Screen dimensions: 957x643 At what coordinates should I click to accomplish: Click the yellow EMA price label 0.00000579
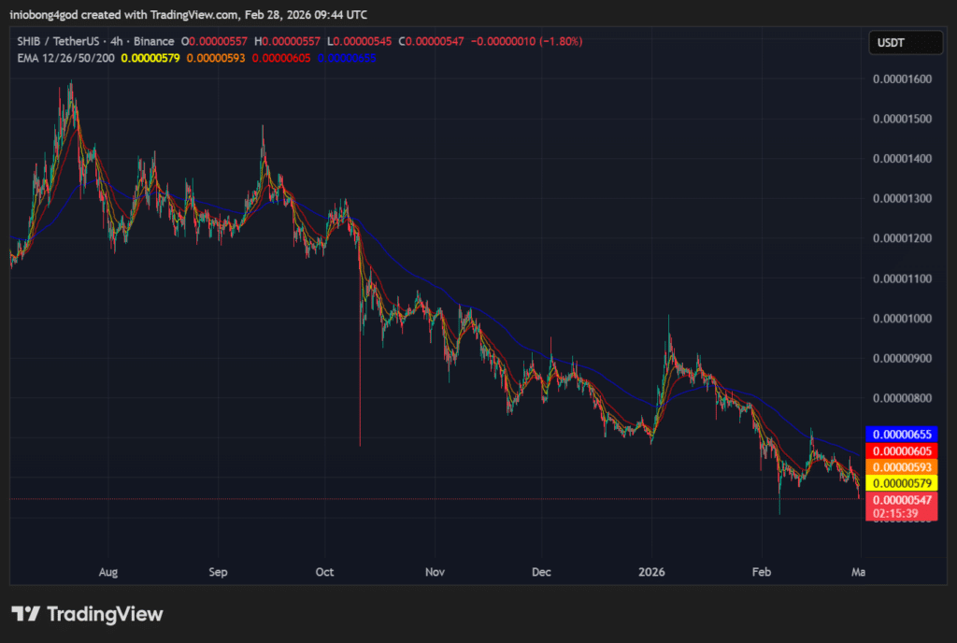click(901, 483)
